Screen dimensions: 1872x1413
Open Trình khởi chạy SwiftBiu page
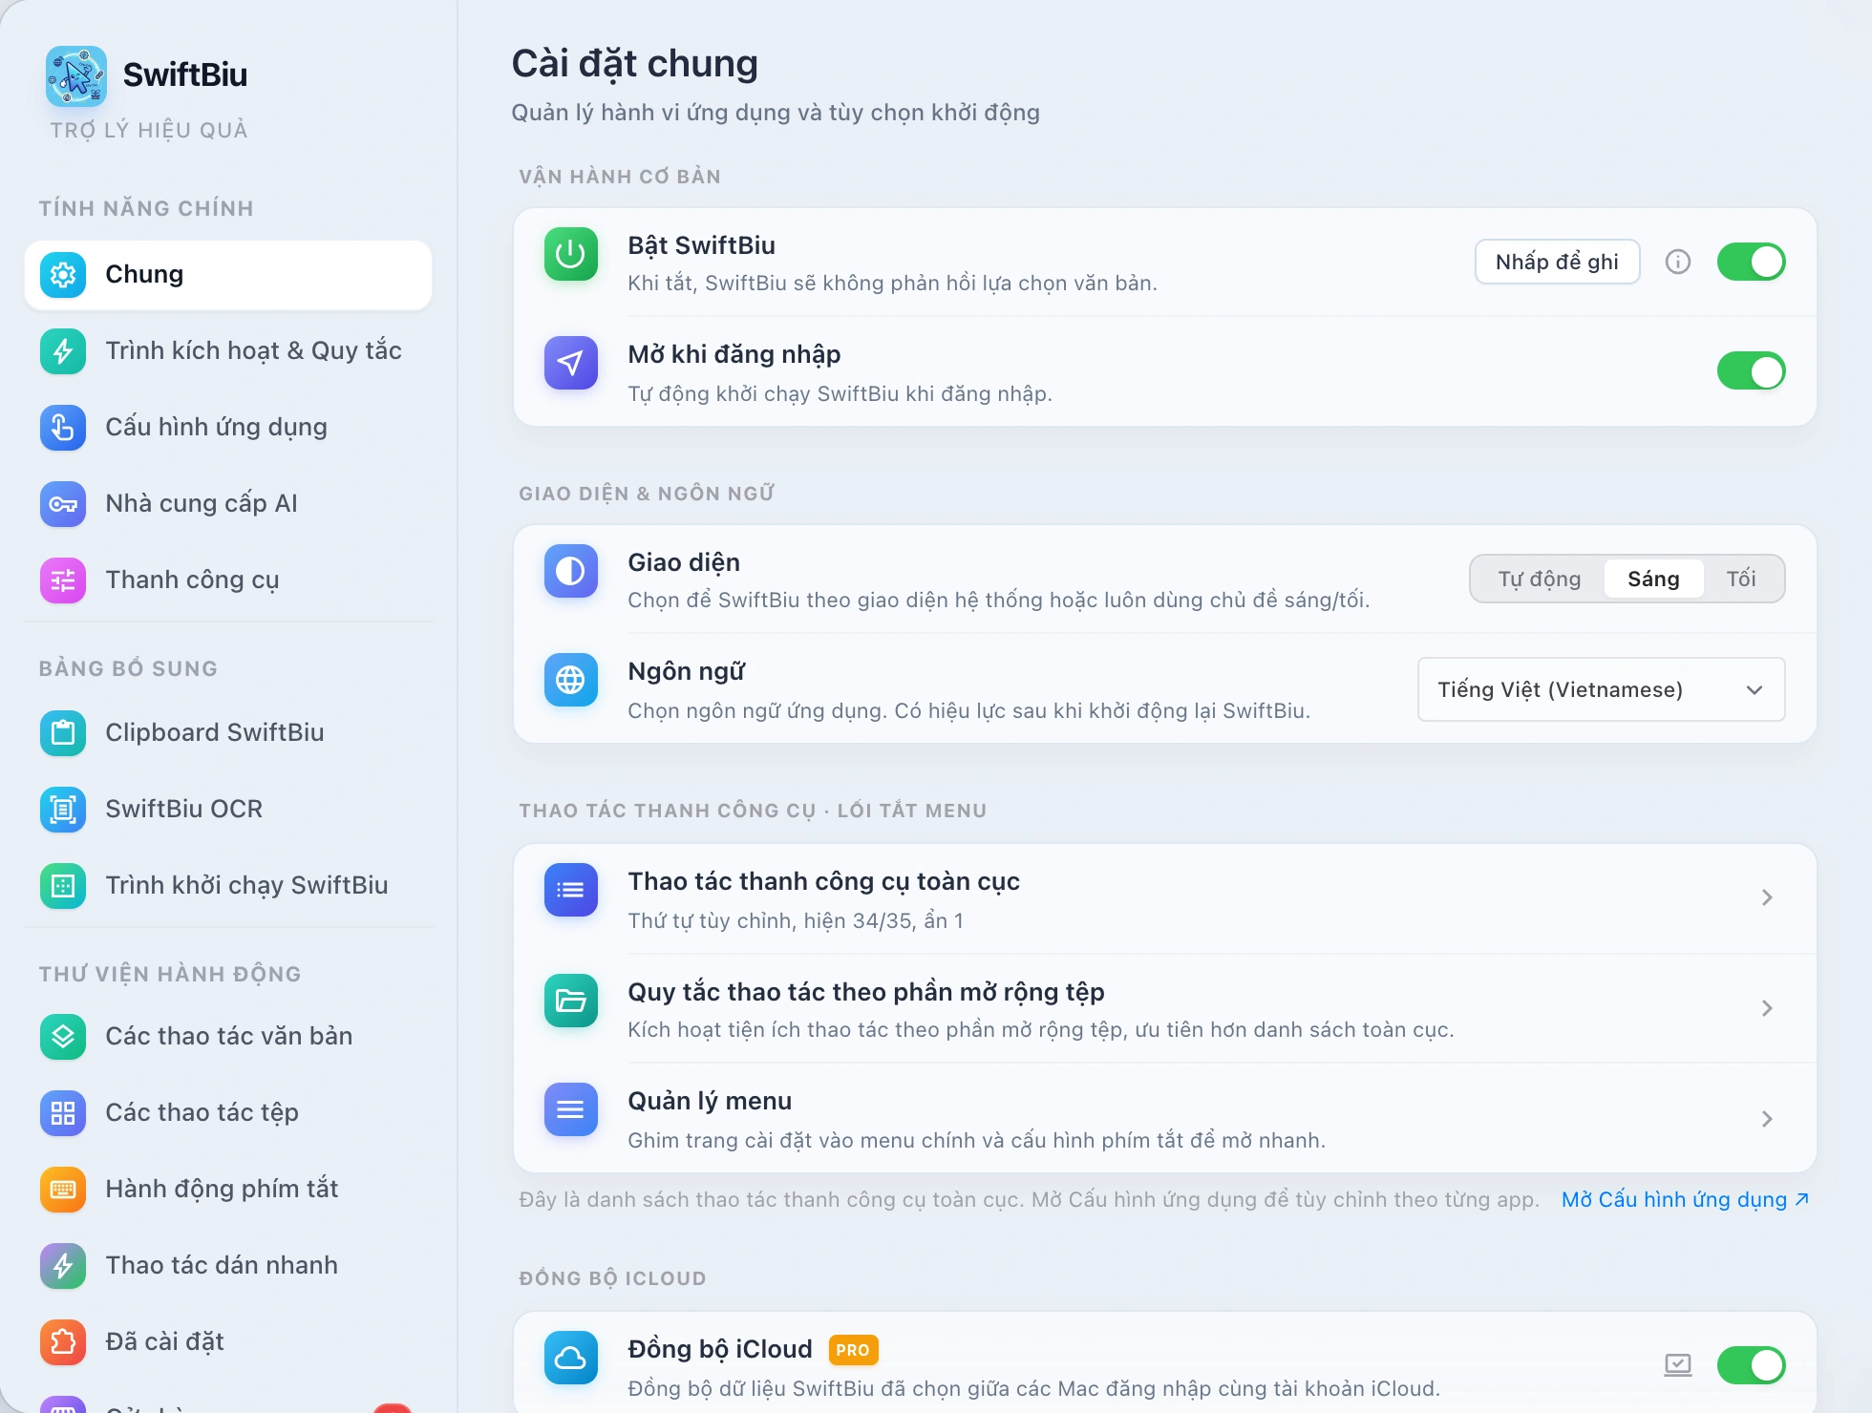point(228,886)
